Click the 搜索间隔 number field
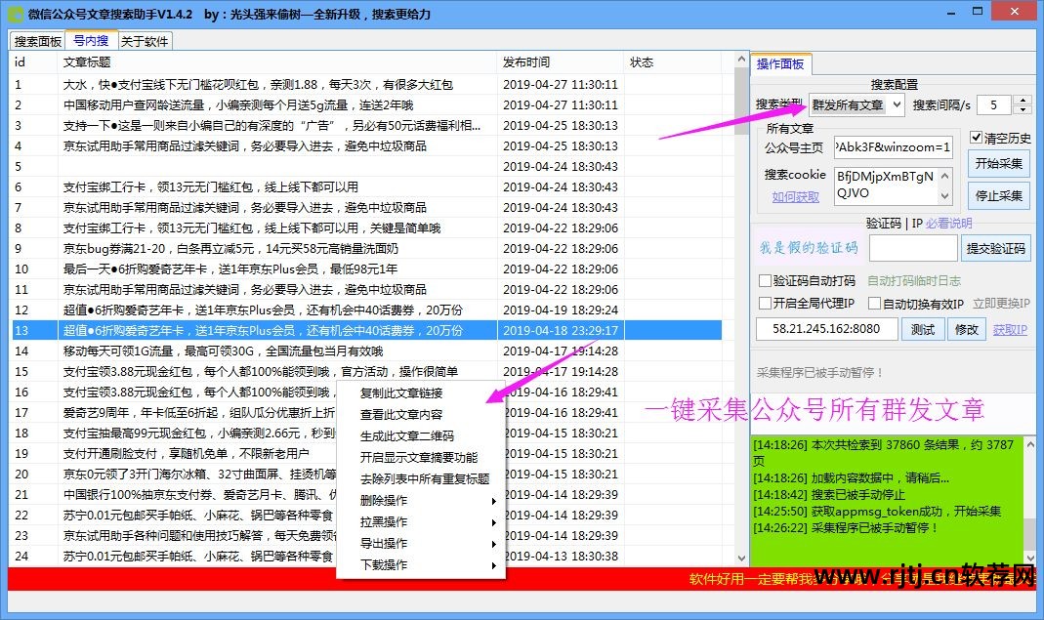This screenshot has height=620, width=1044. (995, 105)
